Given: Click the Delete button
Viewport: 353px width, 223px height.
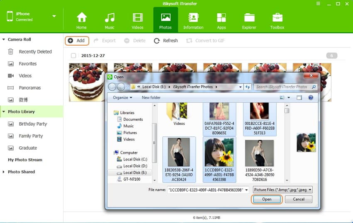Looking at the screenshot, I should pyautogui.click(x=135, y=41).
